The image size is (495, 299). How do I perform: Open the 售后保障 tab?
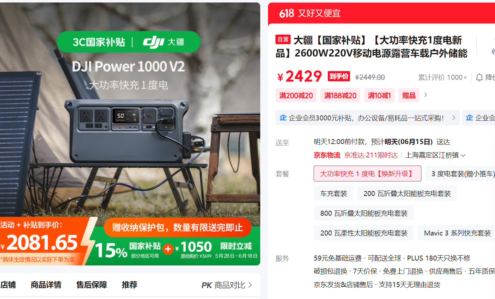point(92,285)
